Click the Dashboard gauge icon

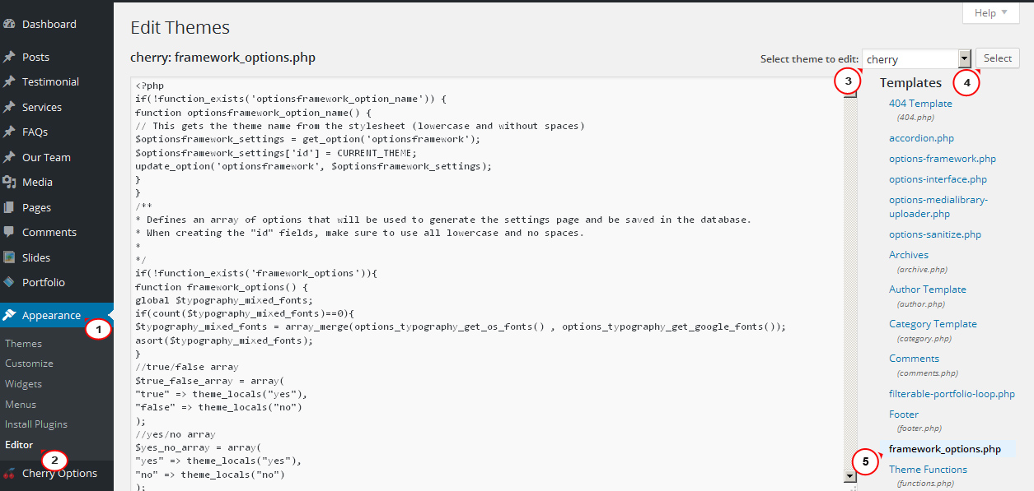click(9, 25)
